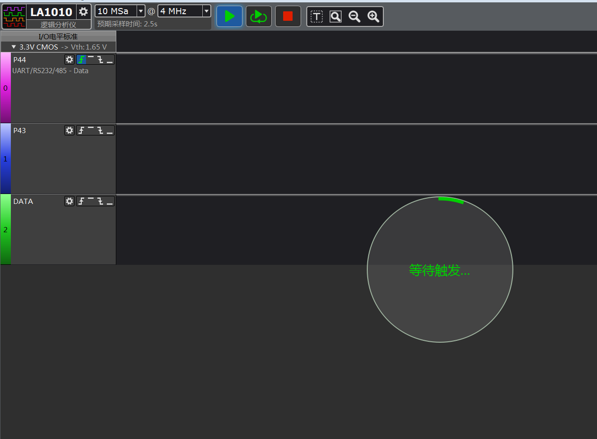
Task: Set high-level trigger on DATA channel
Action: coord(91,201)
